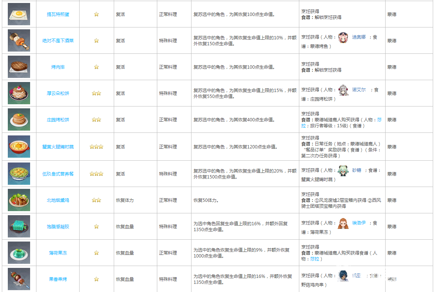435x292 pixels.
Task: Click Sucrose's green-haired avatar portrait
Action: [343, 171]
